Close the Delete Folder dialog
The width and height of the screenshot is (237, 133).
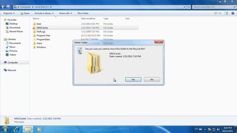159,42
